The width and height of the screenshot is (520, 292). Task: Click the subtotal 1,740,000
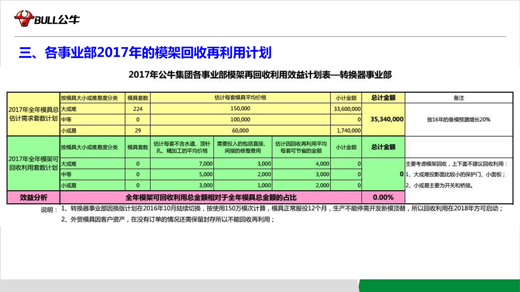348,130
